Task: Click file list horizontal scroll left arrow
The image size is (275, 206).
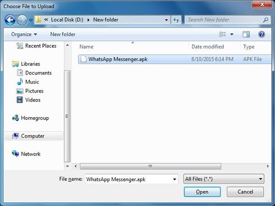Action: (x=76, y=166)
